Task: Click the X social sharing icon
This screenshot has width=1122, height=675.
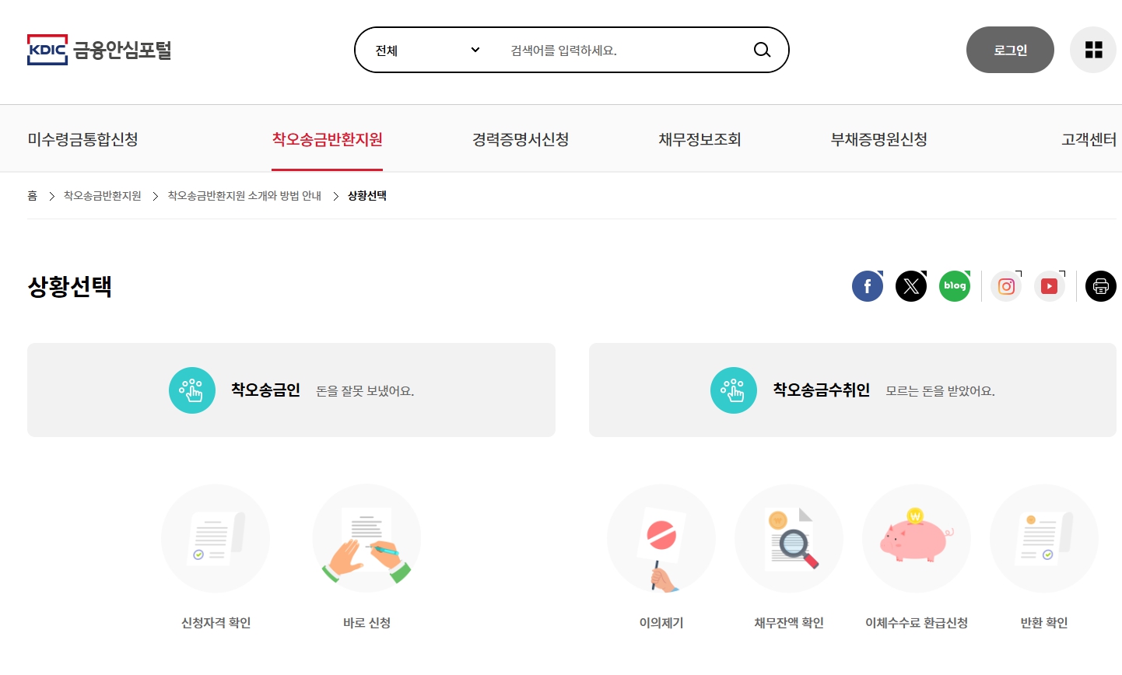Action: (x=911, y=285)
